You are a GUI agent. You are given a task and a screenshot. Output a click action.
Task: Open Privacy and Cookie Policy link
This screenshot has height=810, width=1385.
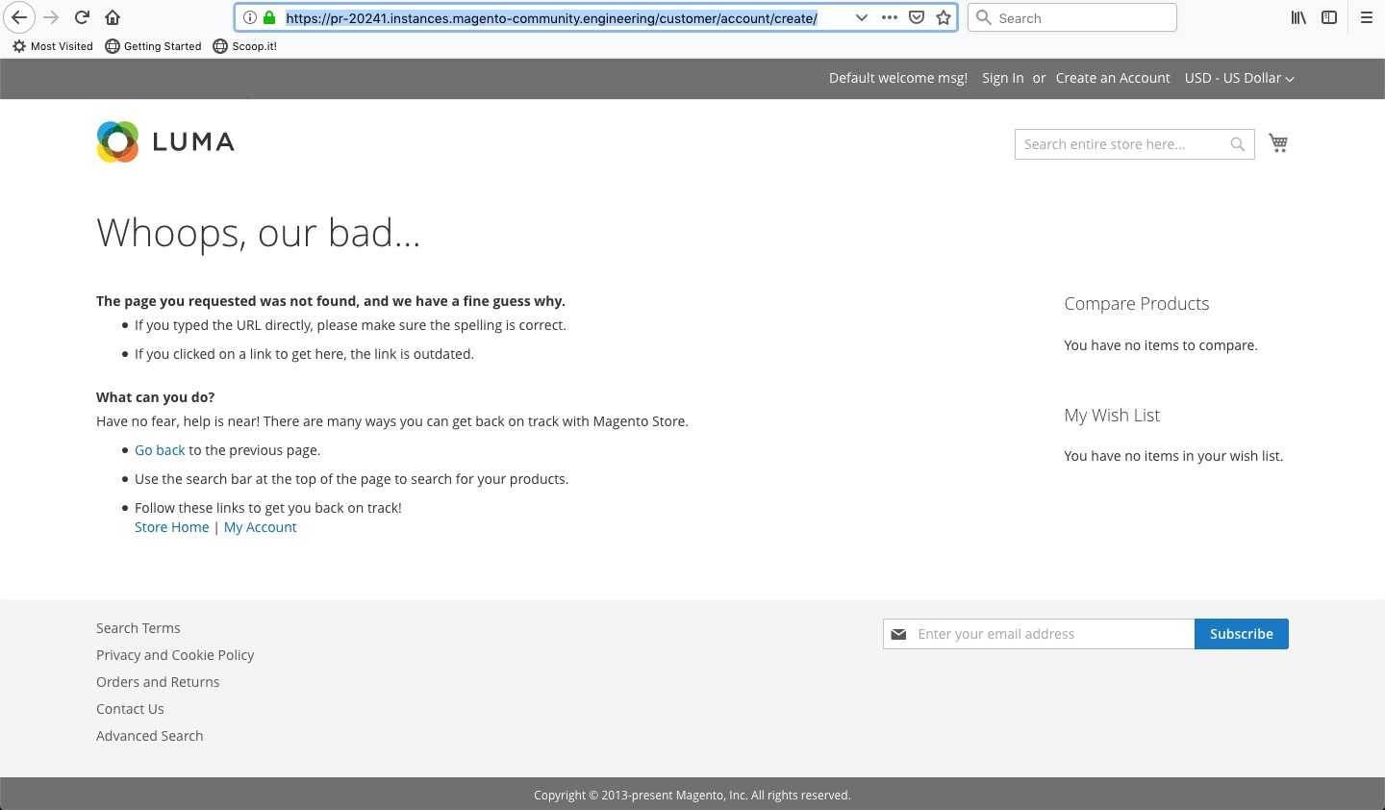click(175, 655)
